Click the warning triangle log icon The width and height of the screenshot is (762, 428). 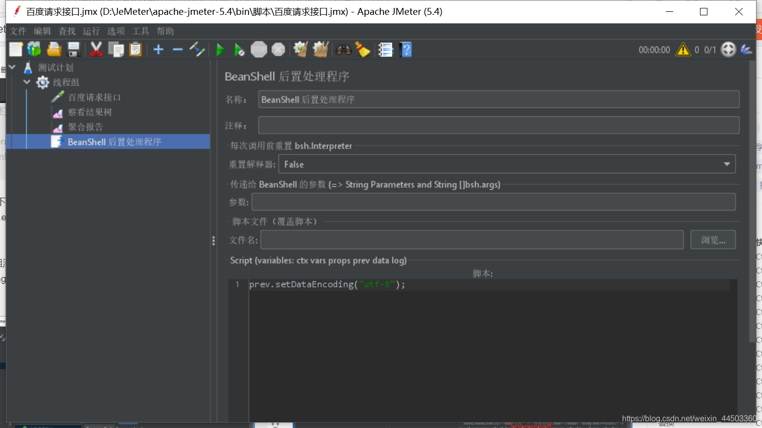click(683, 50)
